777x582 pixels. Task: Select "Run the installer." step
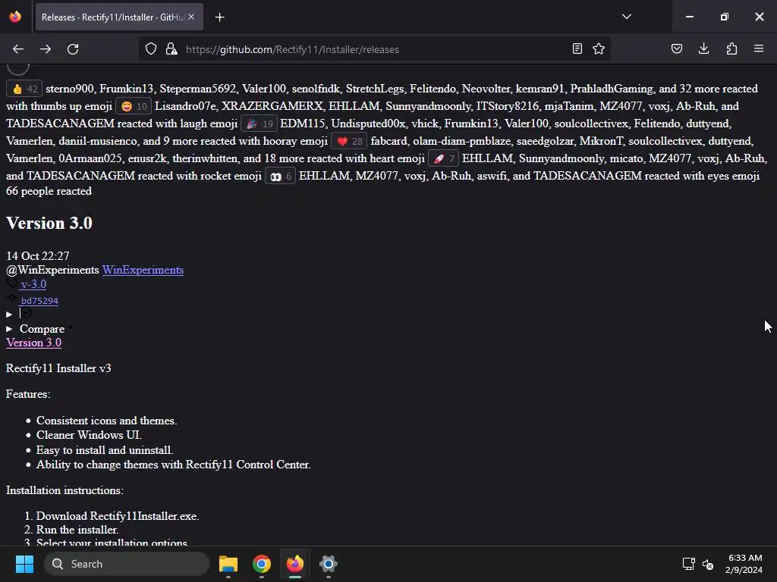click(x=77, y=530)
